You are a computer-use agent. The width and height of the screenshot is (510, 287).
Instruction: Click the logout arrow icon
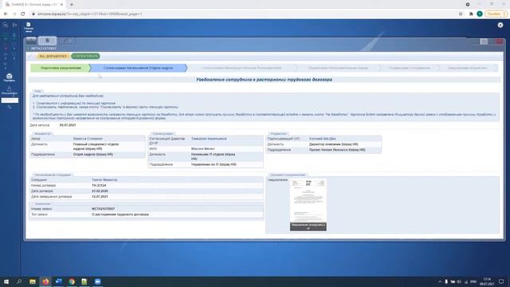point(14,25)
